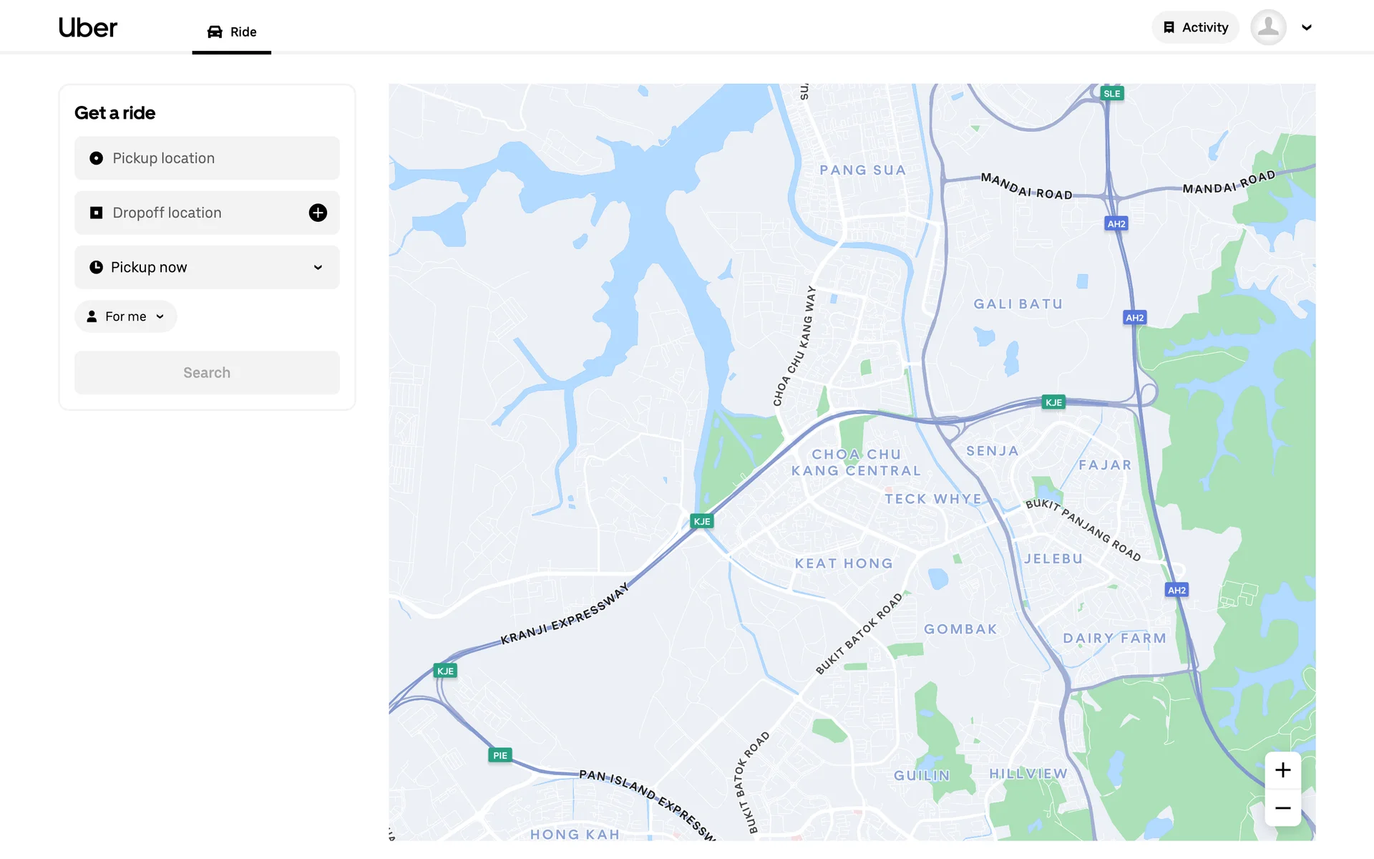
Task: Click the car icon in Ride tab
Action: pyautogui.click(x=215, y=31)
